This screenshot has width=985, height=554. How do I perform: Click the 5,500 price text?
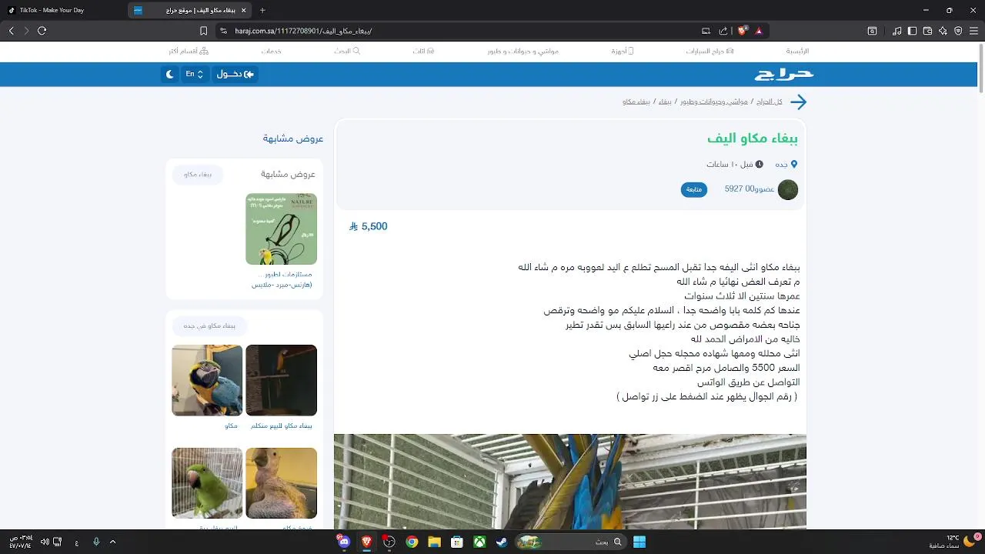(x=368, y=226)
